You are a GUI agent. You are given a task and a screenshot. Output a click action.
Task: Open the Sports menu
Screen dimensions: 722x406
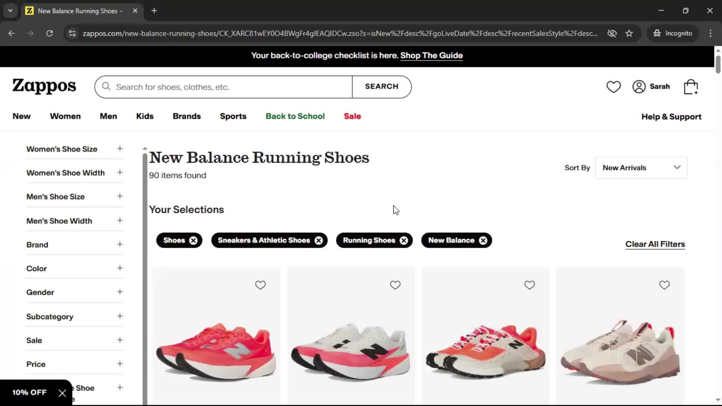pos(233,117)
